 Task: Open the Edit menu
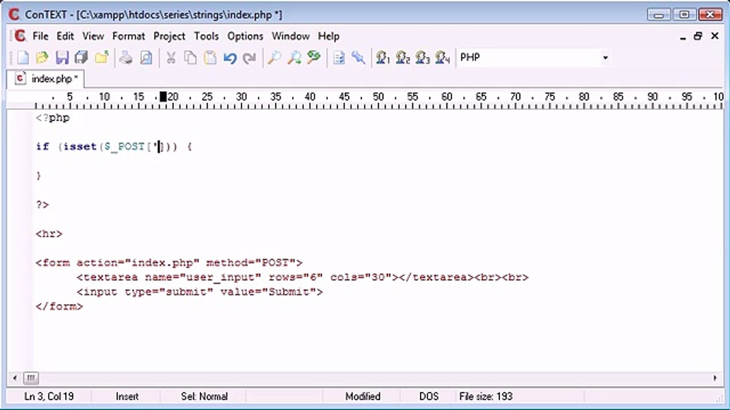click(x=65, y=36)
